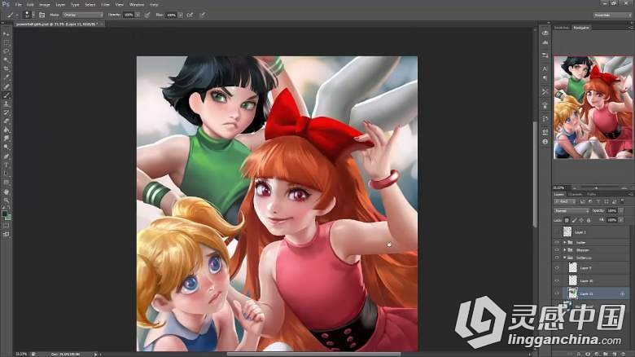Select the Clone Stamp tool
The height and width of the screenshot is (357, 635).
[x=6, y=104]
